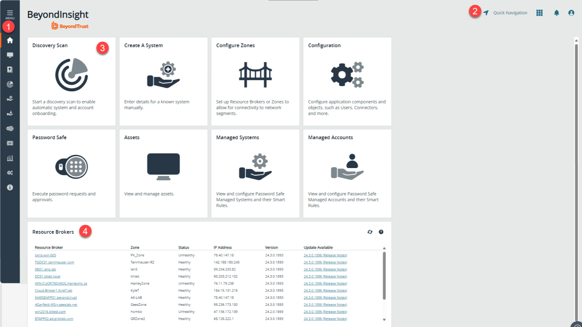Open the Assets monitor tile
This screenshot has height=327, width=582.
pos(163,174)
